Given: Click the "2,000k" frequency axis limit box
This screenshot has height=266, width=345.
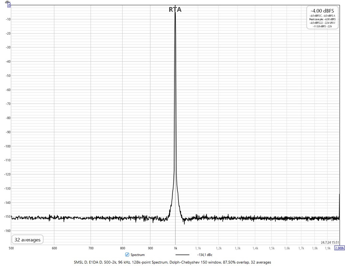Looking at the screenshot, I should pyautogui.click(x=339, y=248).
